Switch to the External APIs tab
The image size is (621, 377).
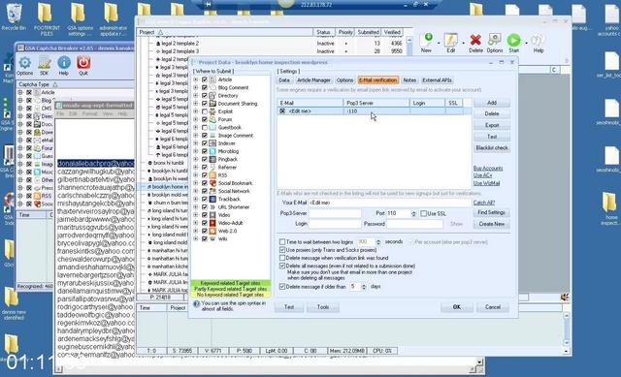pos(437,80)
